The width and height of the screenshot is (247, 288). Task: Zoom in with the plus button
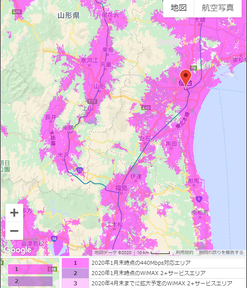coord(14,213)
